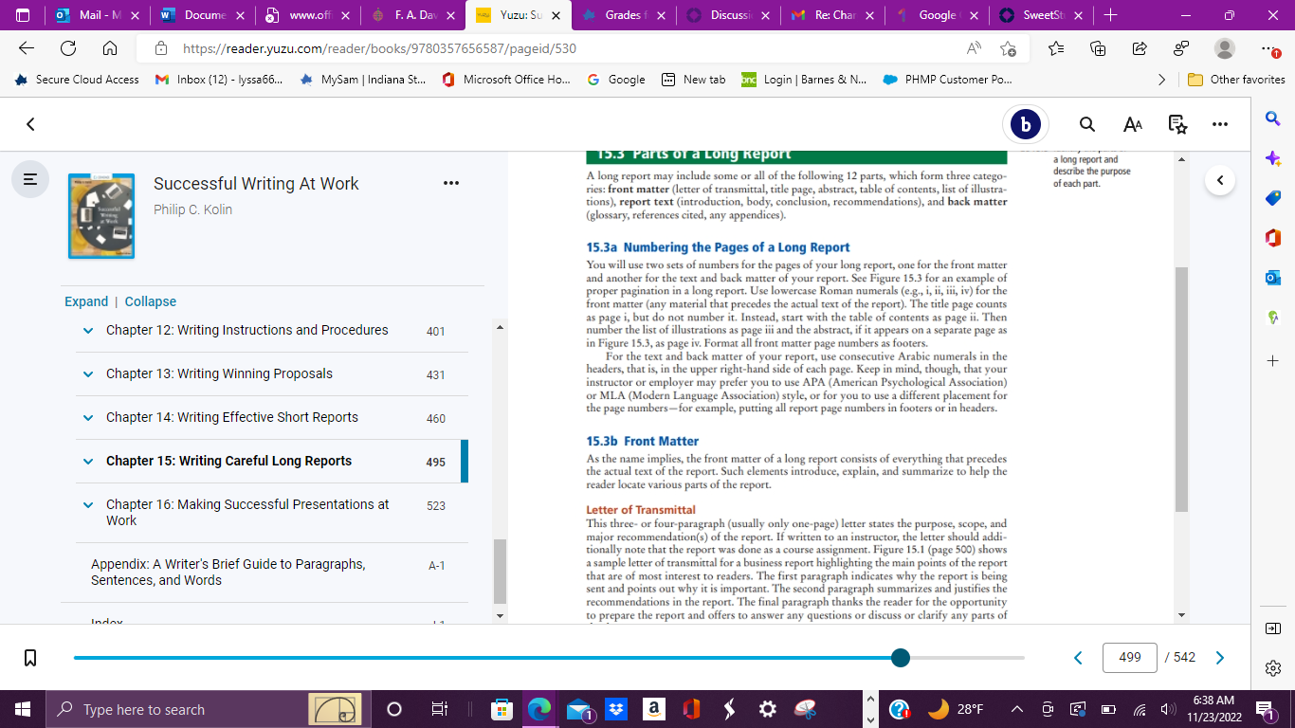Click the Expand link in contents
The image size is (1295, 728).
click(x=86, y=301)
